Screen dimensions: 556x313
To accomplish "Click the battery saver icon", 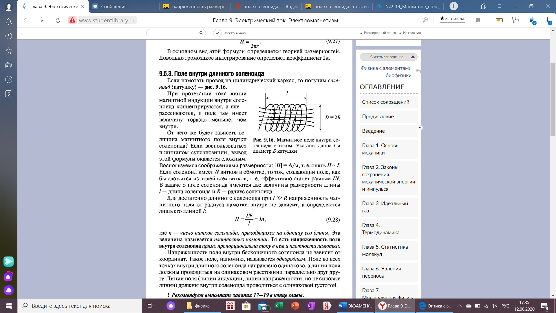I will tap(500, 20).
